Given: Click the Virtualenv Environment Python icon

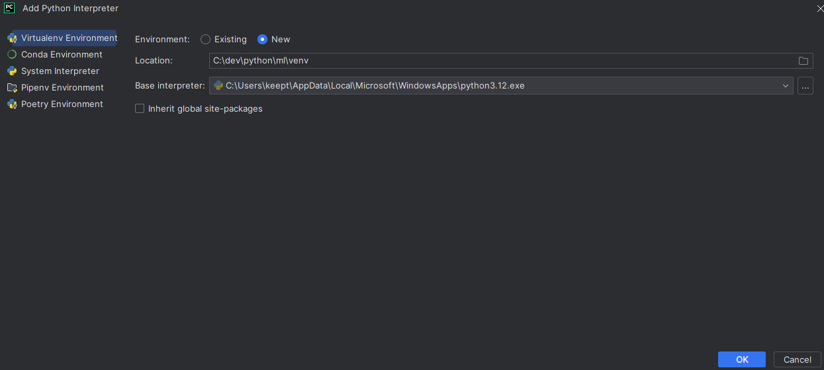Looking at the screenshot, I should [12, 38].
